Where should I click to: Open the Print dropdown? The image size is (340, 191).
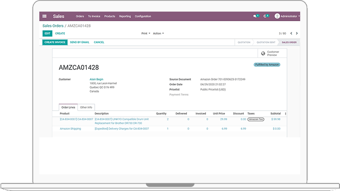tap(146, 33)
